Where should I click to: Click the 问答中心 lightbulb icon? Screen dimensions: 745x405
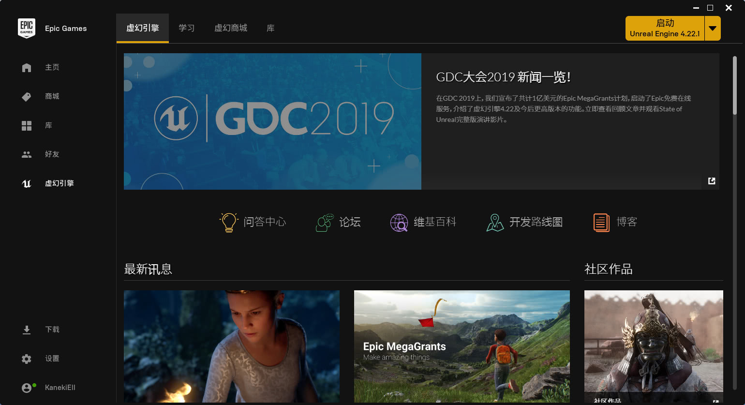click(x=229, y=222)
